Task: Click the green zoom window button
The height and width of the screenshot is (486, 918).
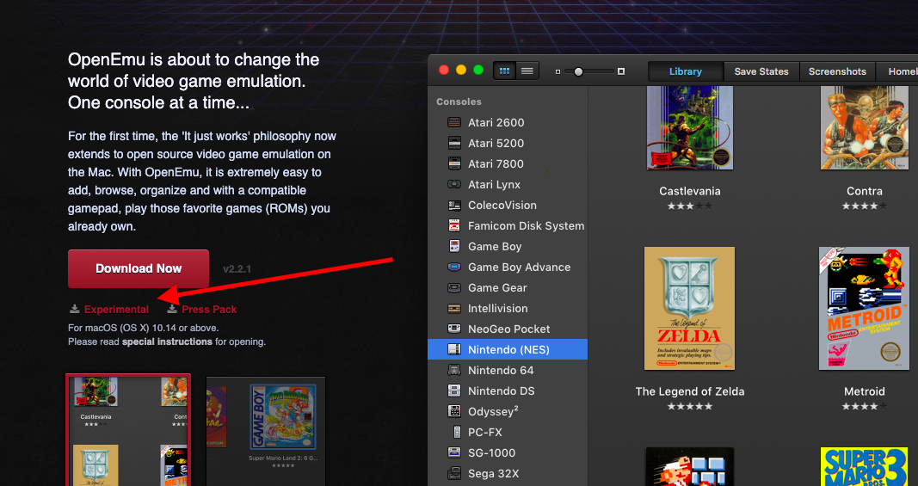Action: [x=478, y=71]
